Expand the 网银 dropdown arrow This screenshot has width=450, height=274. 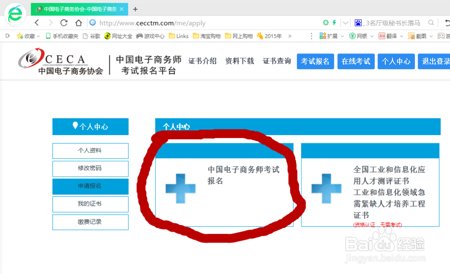(372, 36)
